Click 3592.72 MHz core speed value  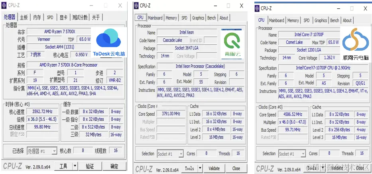tap(43, 112)
